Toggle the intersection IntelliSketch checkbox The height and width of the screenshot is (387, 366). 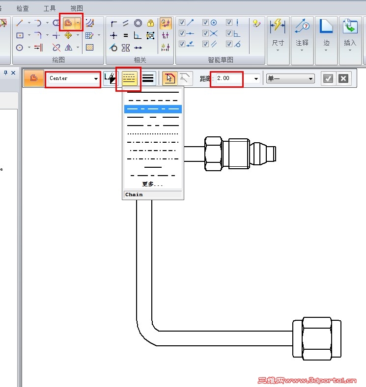[205, 33]
